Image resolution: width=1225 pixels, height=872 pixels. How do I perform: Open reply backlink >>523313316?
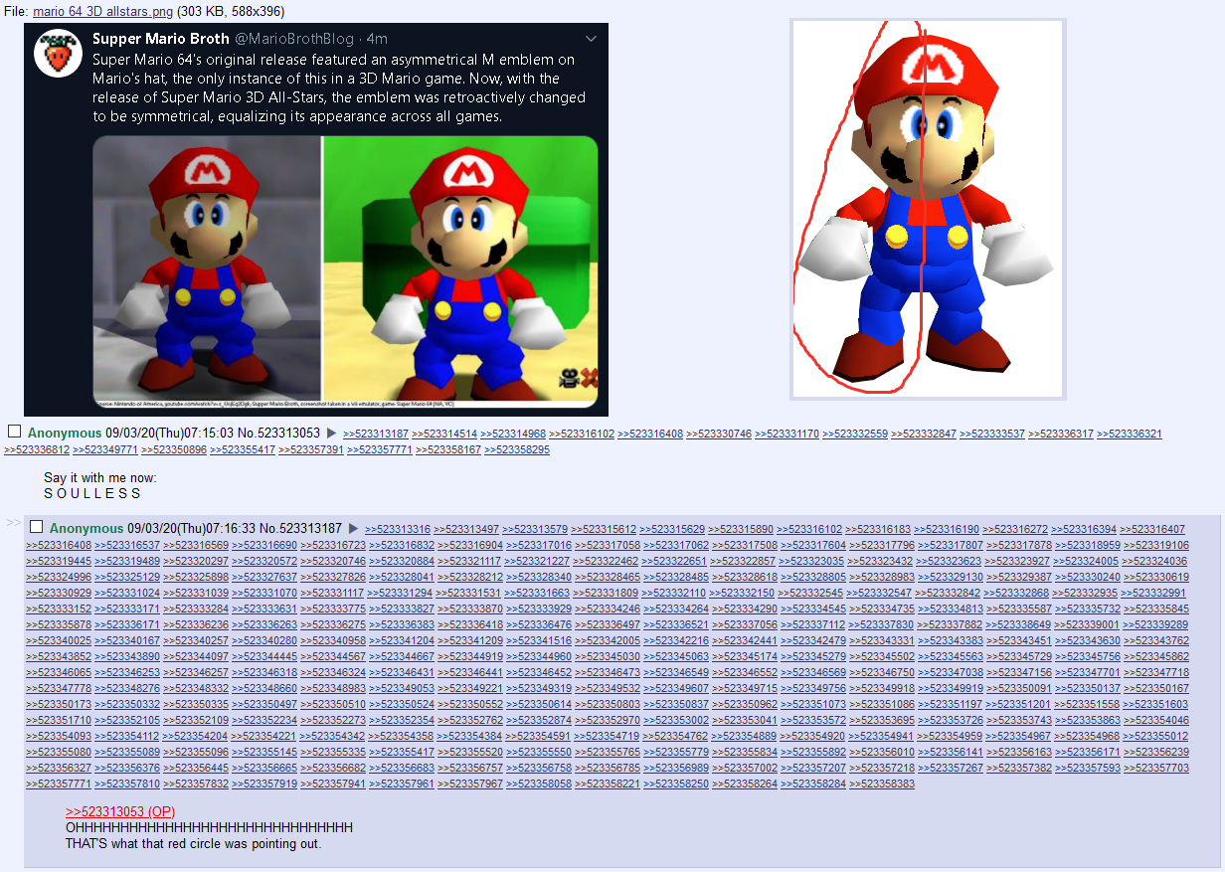398,529
